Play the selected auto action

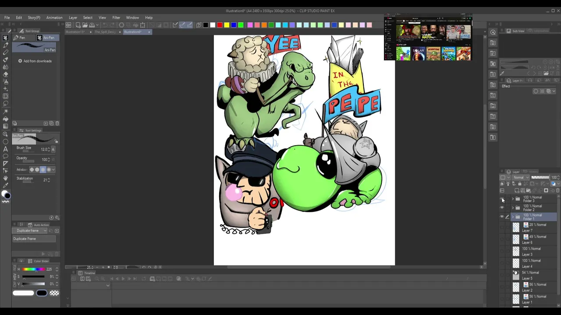click(x=43, y=254)
